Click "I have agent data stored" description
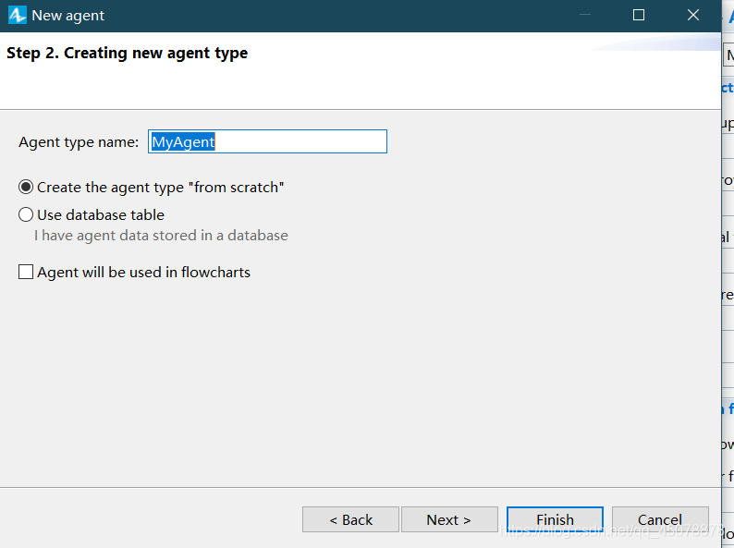The image size is (734, 548). (161, 236)
